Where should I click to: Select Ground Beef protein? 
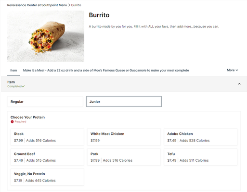pos(47,157)
